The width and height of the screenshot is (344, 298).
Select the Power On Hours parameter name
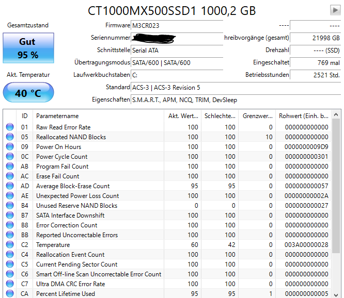click(58, 147)
